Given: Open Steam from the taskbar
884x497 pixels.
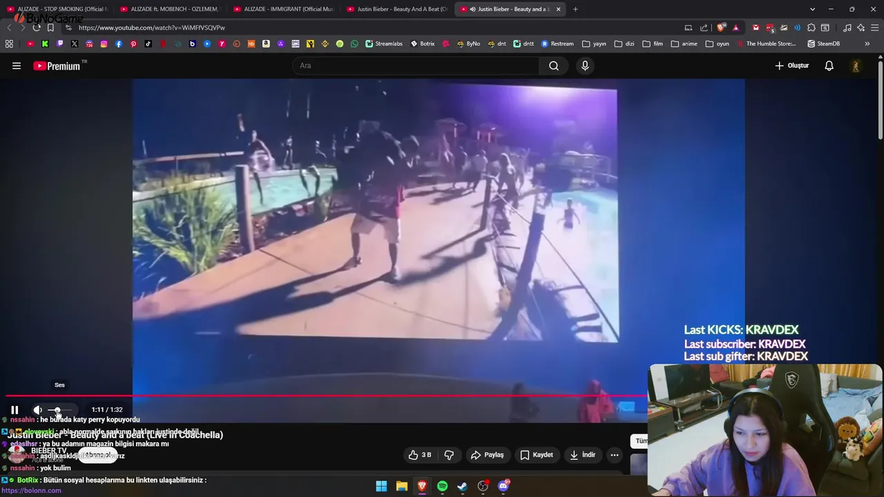Looking at the screenshot, I should click(463, 486).
